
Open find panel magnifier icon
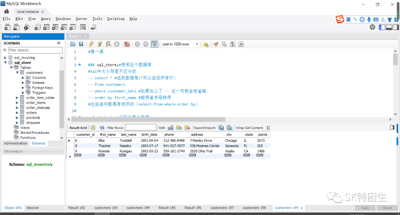(224, 44)
